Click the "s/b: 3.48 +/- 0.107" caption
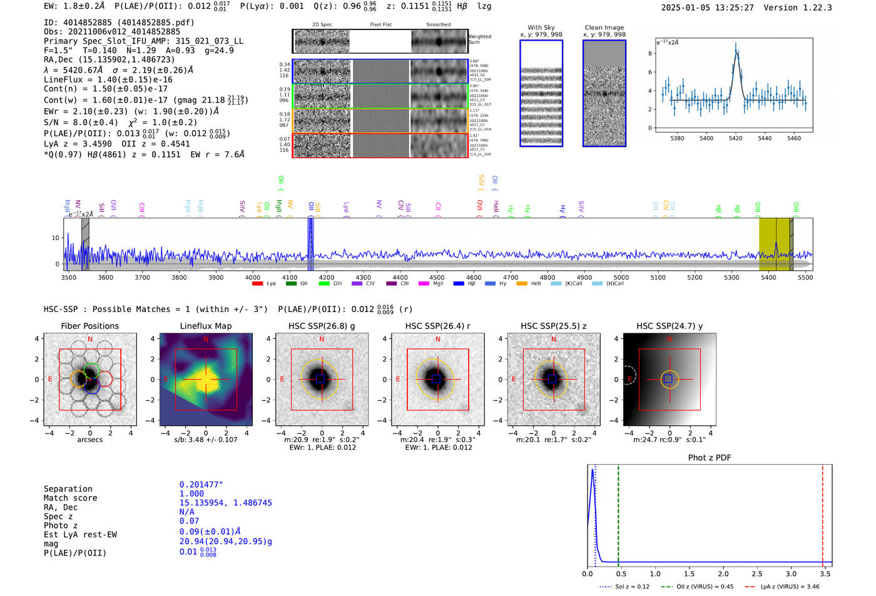The width and height of the screenshot is (876, 596). click(206, 440)
